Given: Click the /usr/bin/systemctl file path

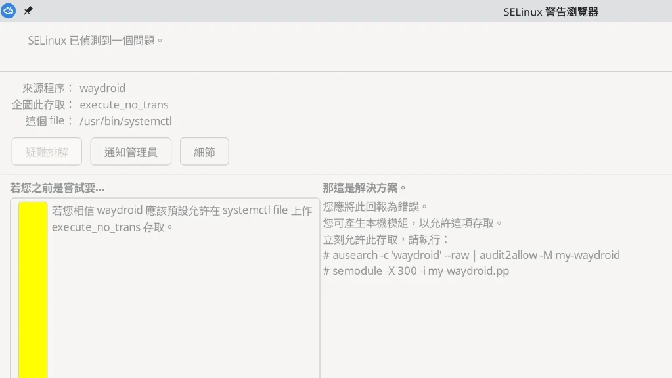Looking at the screenshot, I should (x=125, y=121).
